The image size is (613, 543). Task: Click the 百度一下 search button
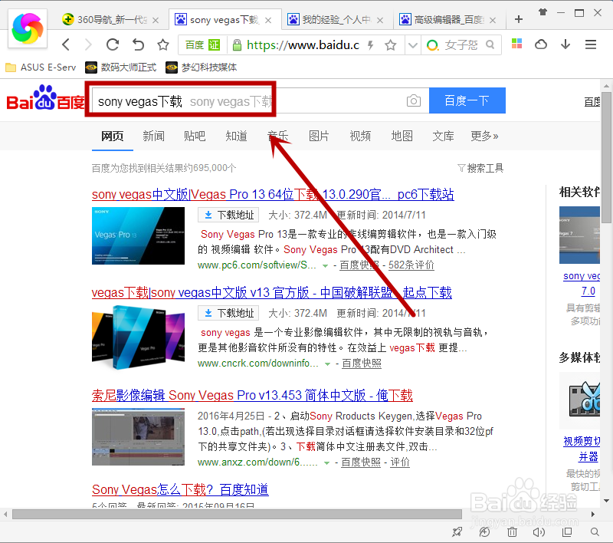tap(467, 100)
